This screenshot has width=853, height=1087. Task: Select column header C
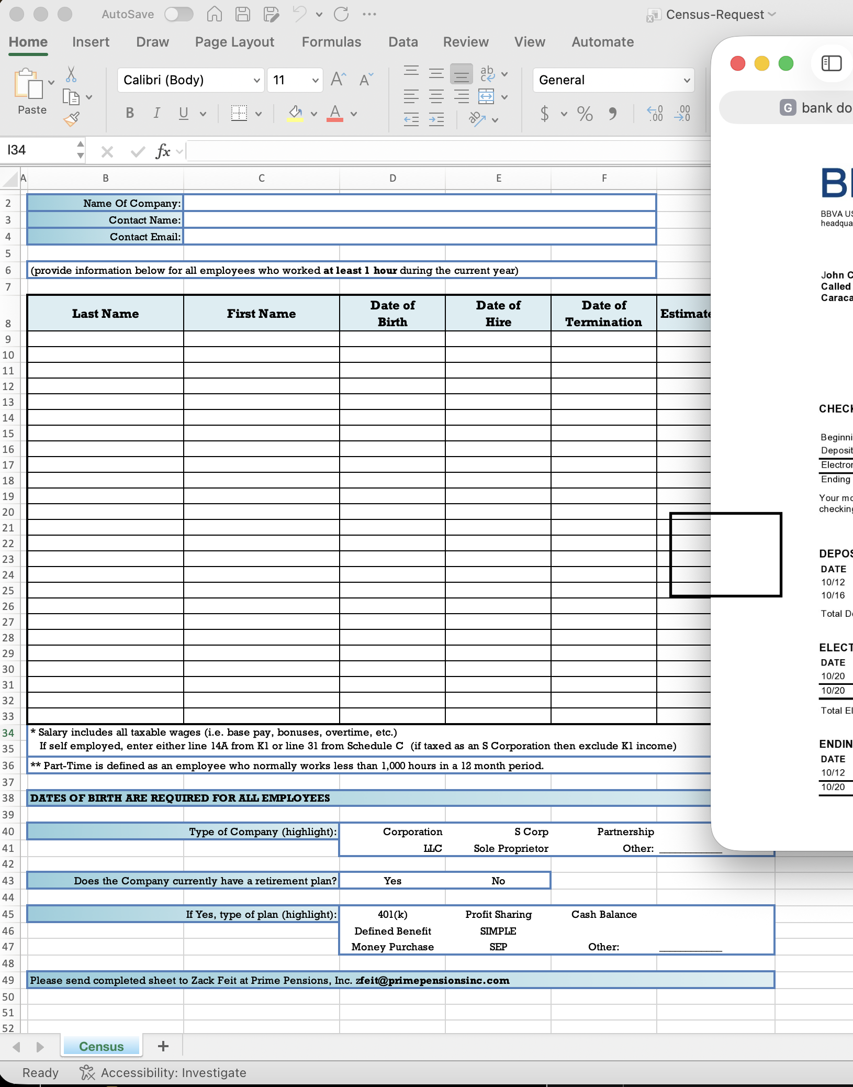(262, 178)
